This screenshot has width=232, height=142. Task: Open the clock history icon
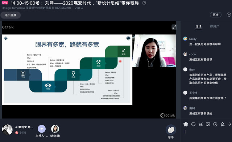(215, 124)
